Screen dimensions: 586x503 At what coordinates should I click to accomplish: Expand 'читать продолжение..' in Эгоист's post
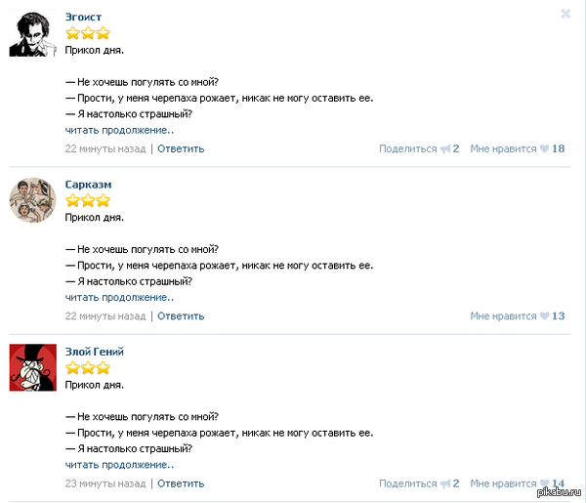pyautogui.click(x=119, y=130)
